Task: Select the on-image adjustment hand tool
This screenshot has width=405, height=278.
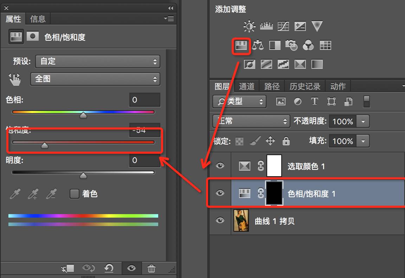Action: coord(15,79)
